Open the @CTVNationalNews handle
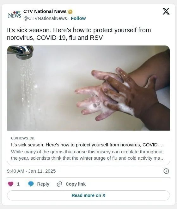The image size is (177, 209). (45, 18)
